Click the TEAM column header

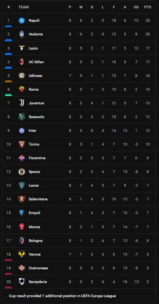[x=24, y=7]
